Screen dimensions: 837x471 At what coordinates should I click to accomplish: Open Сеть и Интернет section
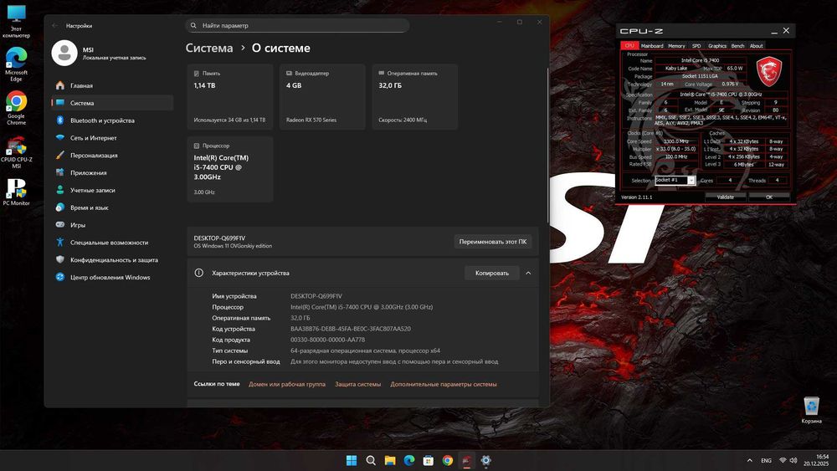[x=112, y=138]
